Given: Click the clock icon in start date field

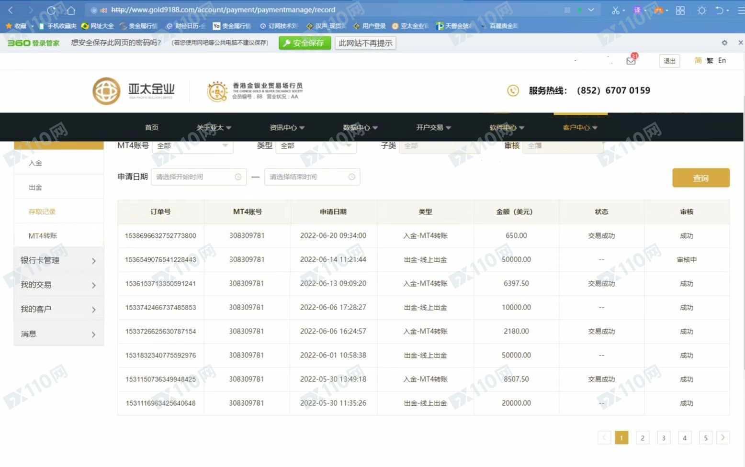Looking at the screenshot, I should click(x=238, y=177).
